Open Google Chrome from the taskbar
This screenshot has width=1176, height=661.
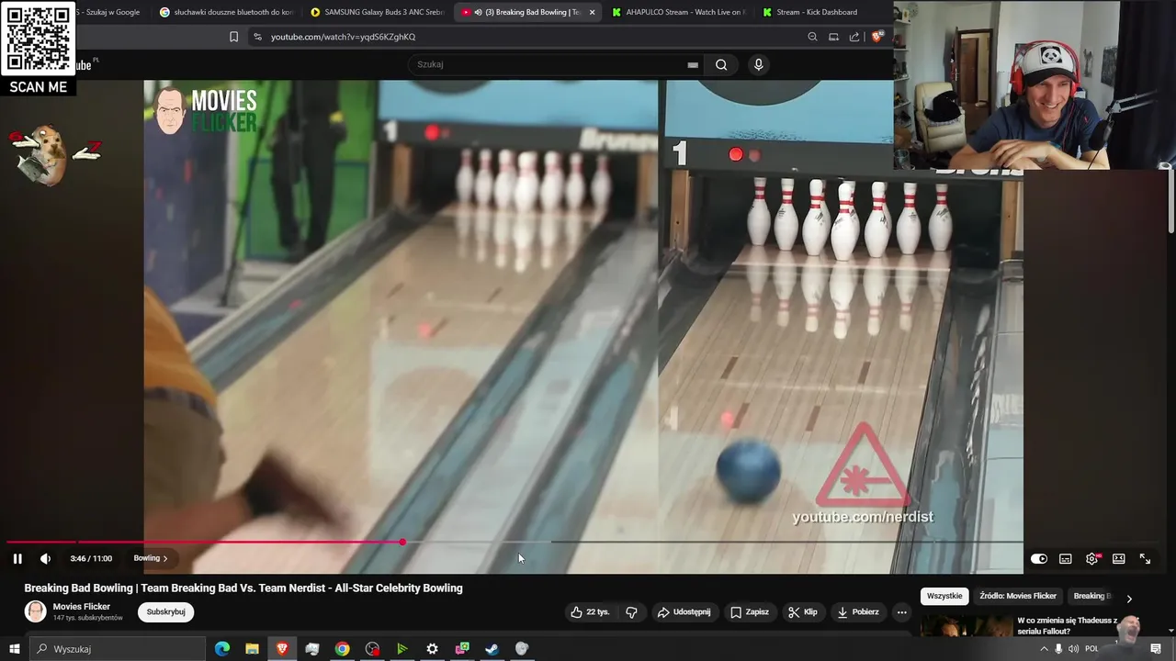pos(342,649)
